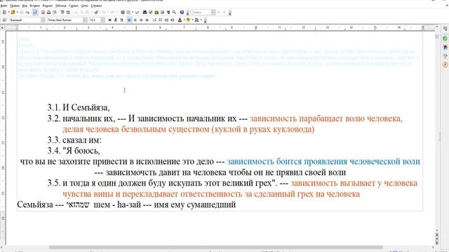Send the document by e-mail

pyautogui.click(x=27, y=13)
